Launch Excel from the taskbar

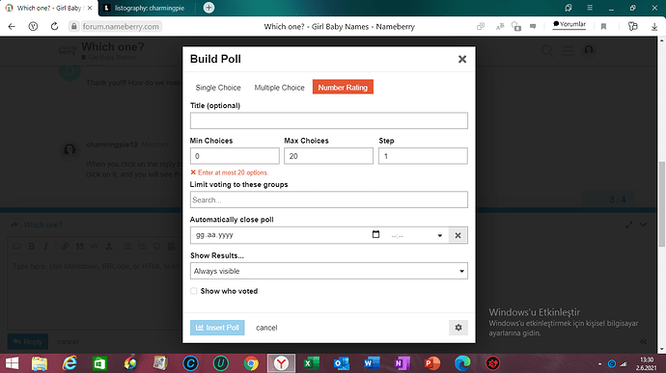click(312, 363)
